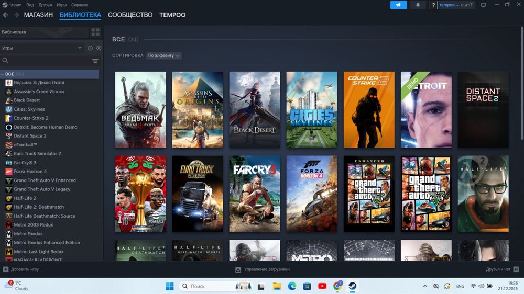Click Управление загрузками link

pos(267,269)
